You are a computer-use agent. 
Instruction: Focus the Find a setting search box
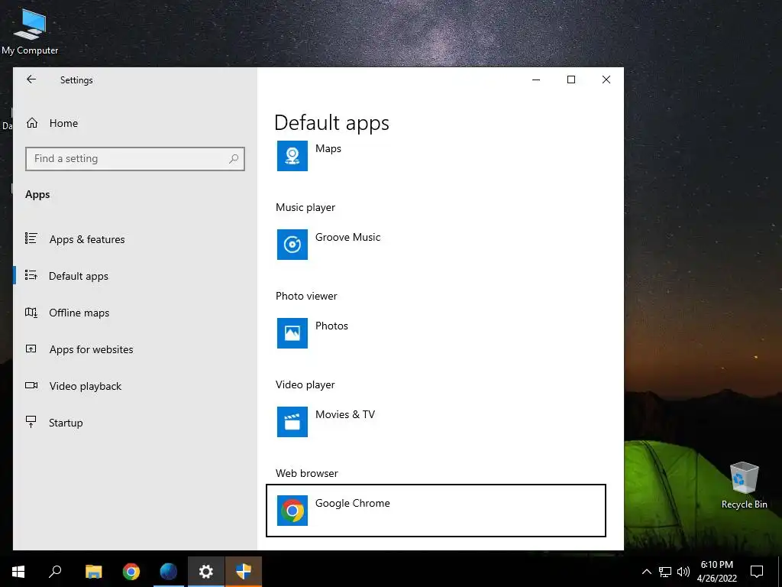point(134,159)
